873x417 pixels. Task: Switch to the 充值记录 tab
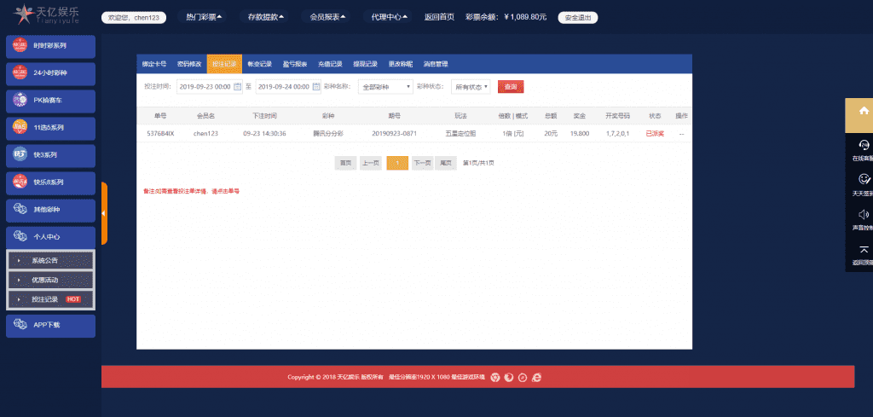point(330,64)
